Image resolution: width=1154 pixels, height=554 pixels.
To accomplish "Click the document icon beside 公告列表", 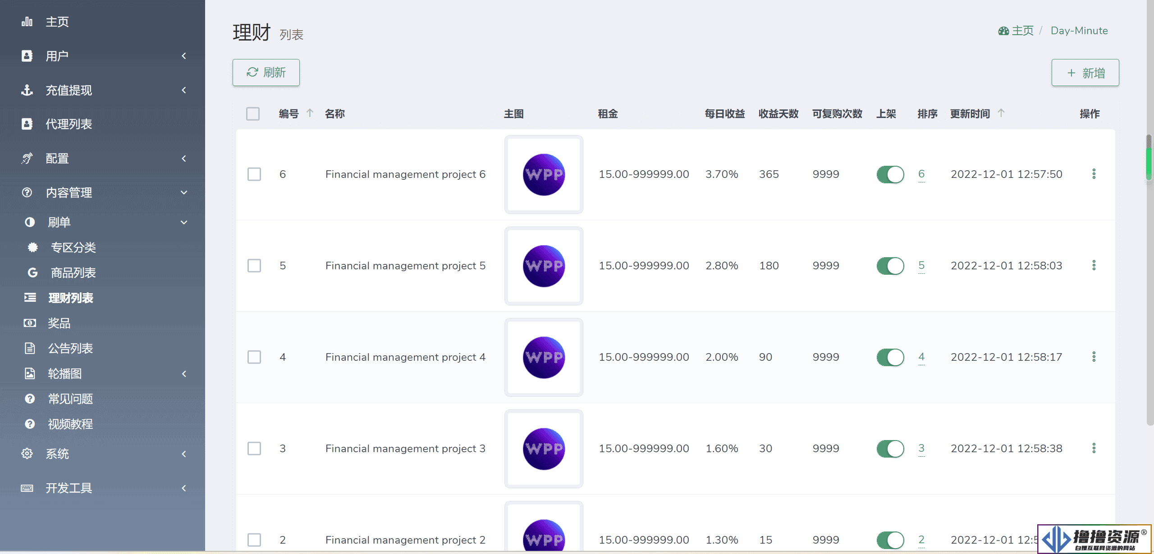I will tap(30, 348).
